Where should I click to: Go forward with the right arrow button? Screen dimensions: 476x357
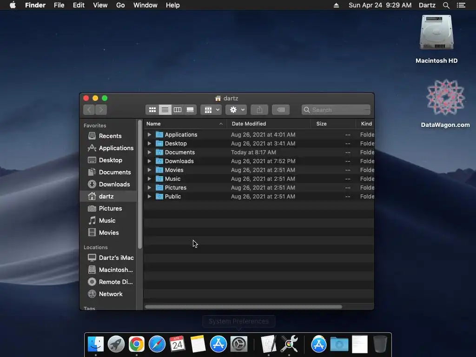tap(101, 110)
